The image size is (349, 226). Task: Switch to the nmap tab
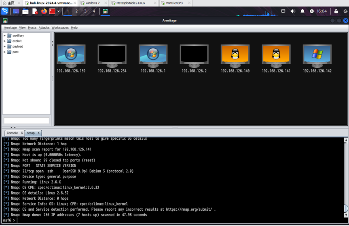click(x=31, y=133)
